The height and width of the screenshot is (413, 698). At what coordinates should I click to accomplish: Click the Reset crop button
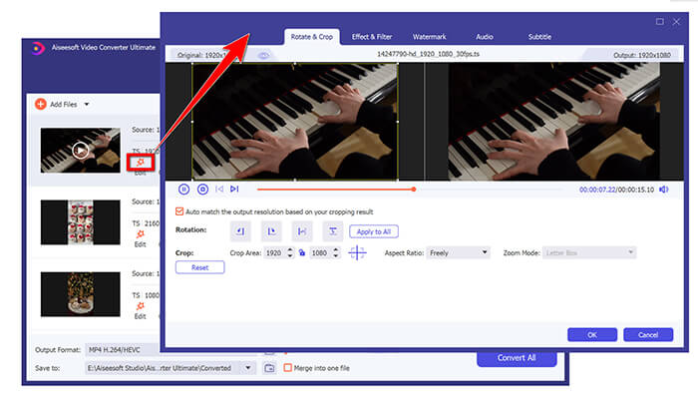[199, 267]
